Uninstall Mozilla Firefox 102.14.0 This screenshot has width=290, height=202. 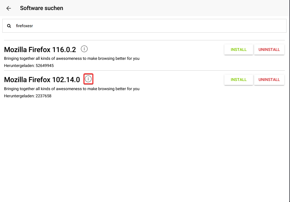click(269, 80)
